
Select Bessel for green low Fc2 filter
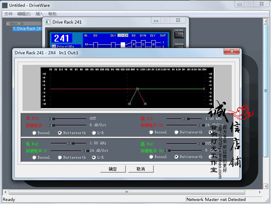pos(34,157)
